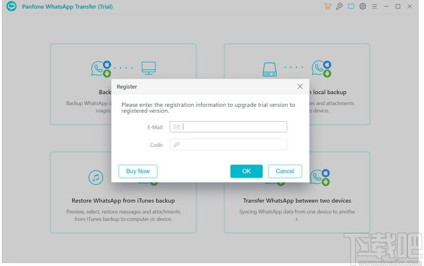Maximize the Panfone window
The image size is (424, 266).
pyautogui.click(x=398, y=6)
